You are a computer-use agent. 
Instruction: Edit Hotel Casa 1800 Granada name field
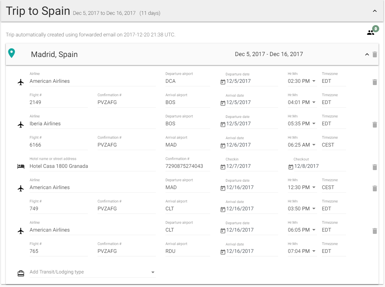pyautogui.click(x=93, y=166)
